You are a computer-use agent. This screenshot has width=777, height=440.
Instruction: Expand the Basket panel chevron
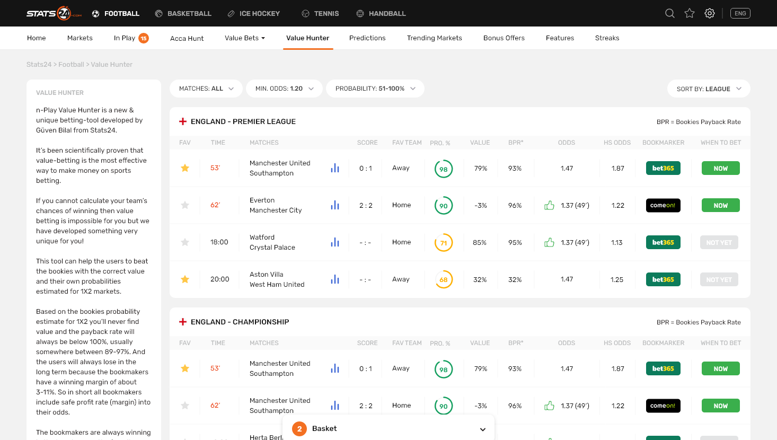click(x=483, y=429)
